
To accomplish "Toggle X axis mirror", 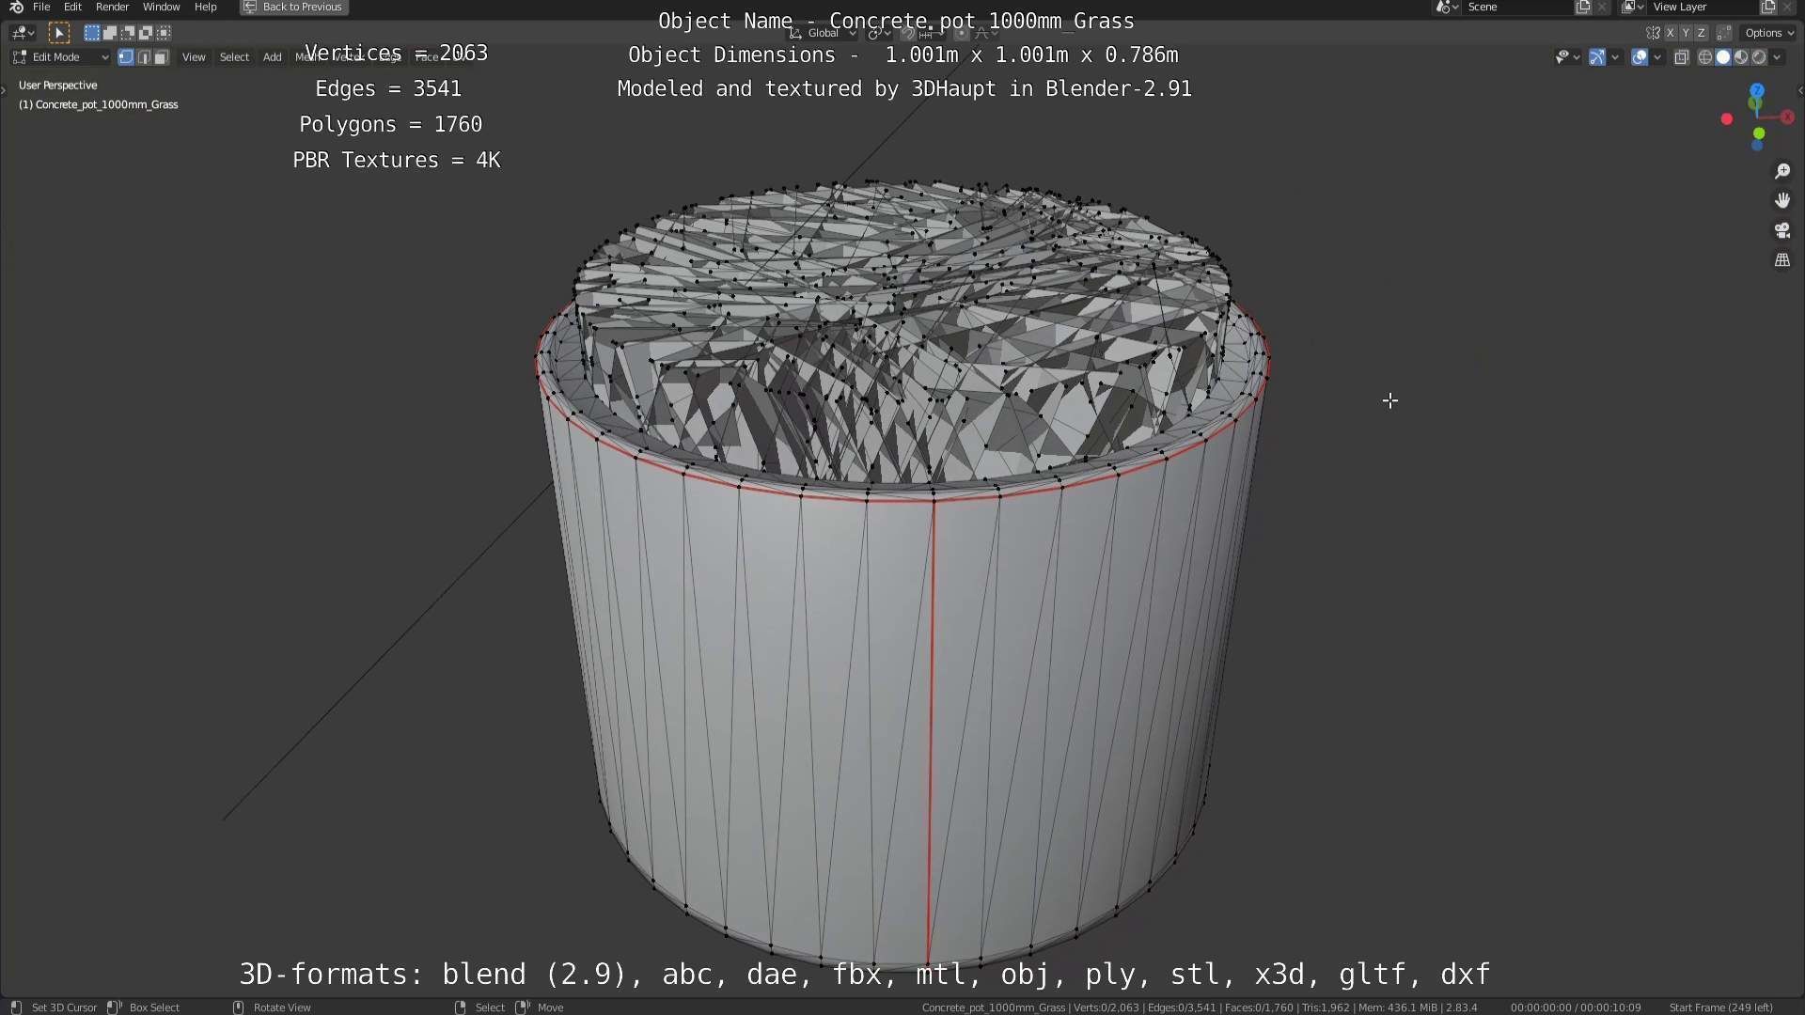I will click(x=1670, y=33).
